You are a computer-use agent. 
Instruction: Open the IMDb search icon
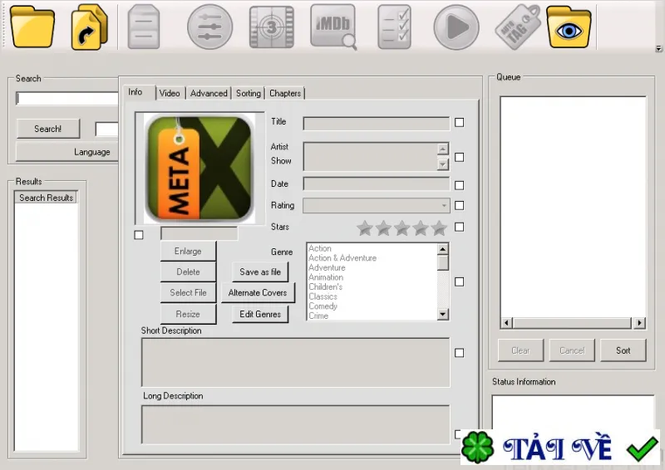pyautogui.click(x=333, y=27)
